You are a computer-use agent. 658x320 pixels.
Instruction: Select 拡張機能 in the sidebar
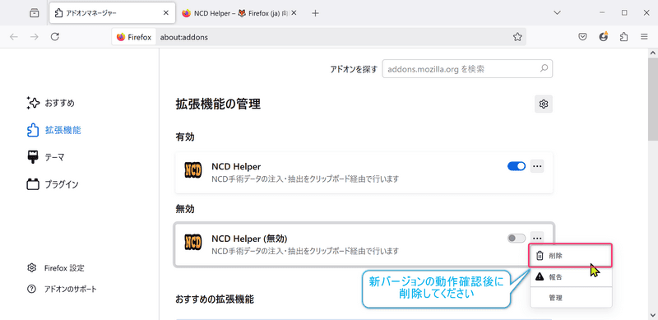(53, 130)
